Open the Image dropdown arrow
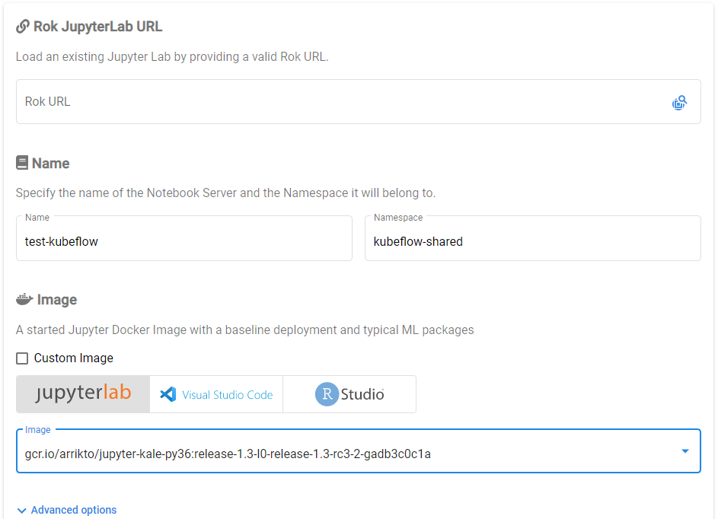718x519 pixels. (685, 451)
